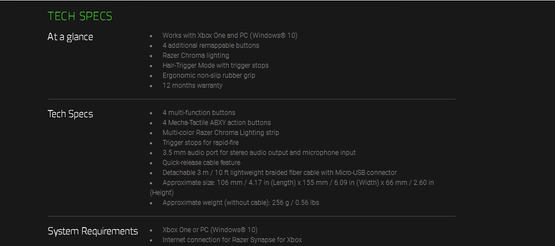Click the At a glance section title
Image resolution: width=555 pixels, height=246 pixels.
point(70,37)
